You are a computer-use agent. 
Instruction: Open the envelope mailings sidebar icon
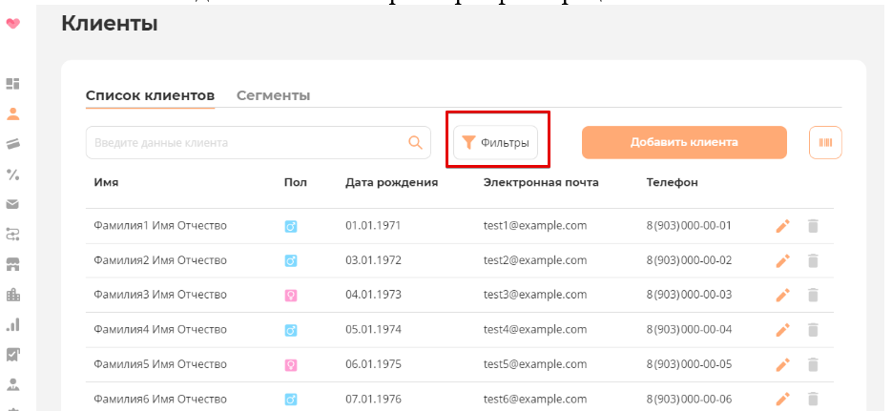[13, 204]
